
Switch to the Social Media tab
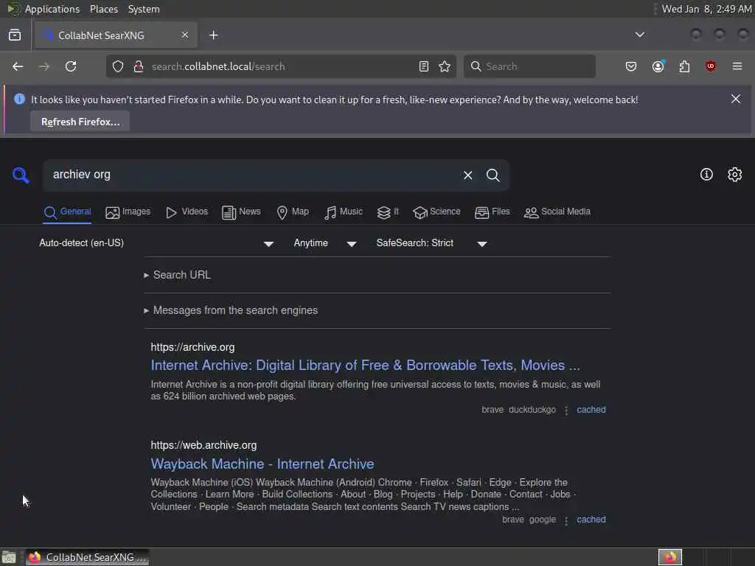click(557, 212)
